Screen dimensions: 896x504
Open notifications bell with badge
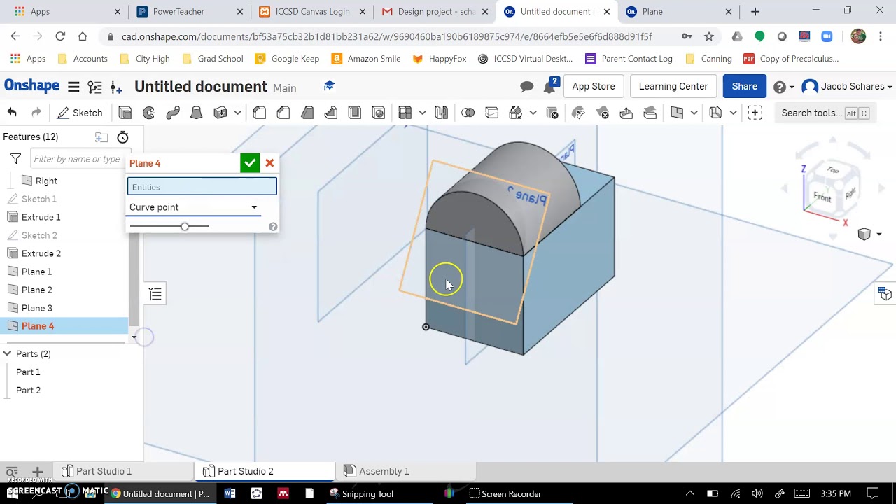[x=550, y=86]
